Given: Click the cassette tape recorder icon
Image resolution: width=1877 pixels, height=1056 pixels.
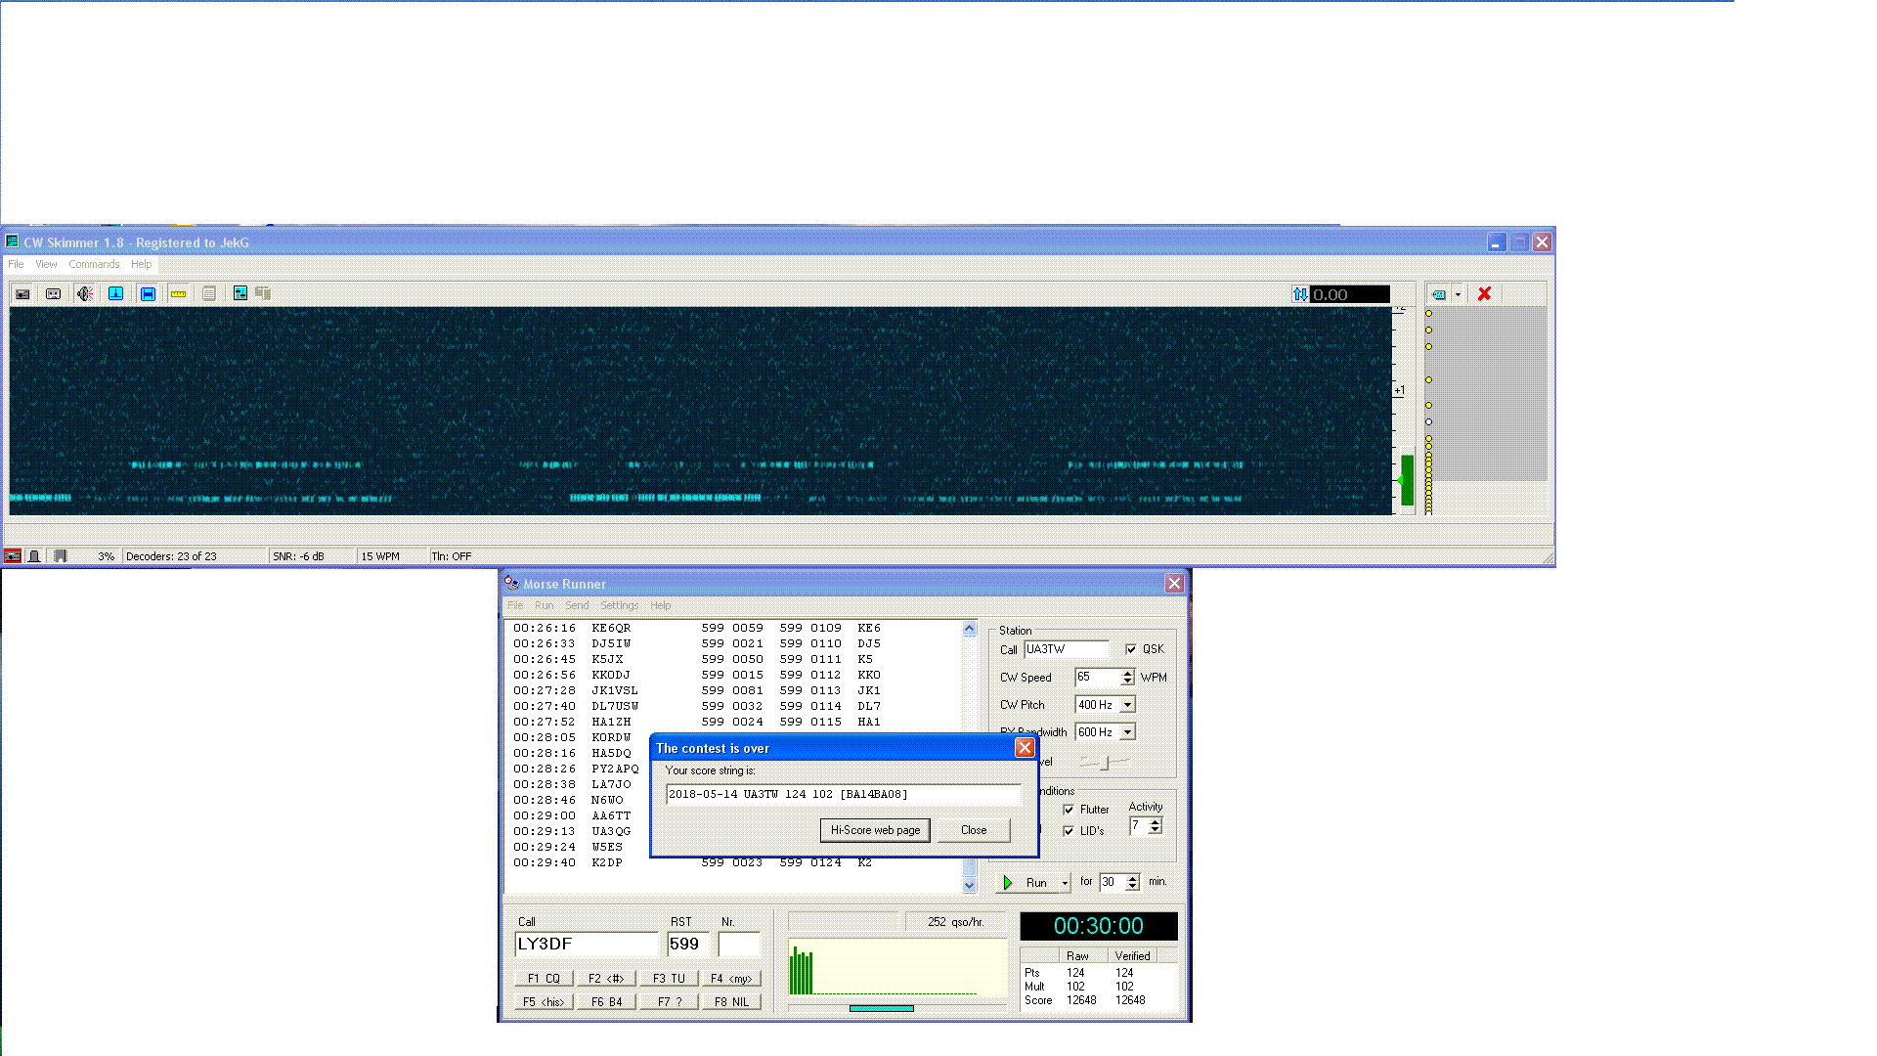Looking at the screenshot, I should (54, 293).
